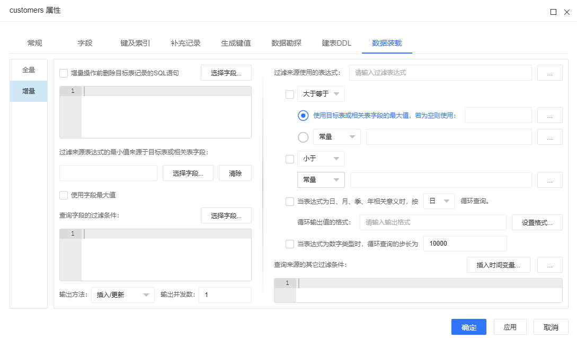
Task: Maximize the customers 属性 dialog
Action: click(x=553, y=12)
